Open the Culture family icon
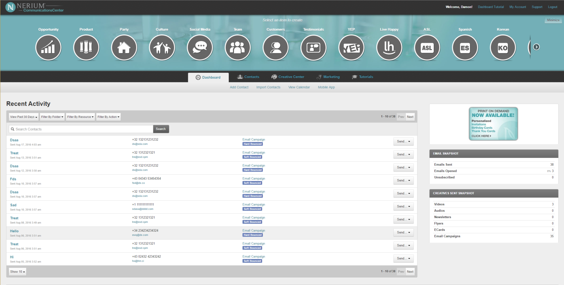This screenshot has height=285, width=564. 162,48
